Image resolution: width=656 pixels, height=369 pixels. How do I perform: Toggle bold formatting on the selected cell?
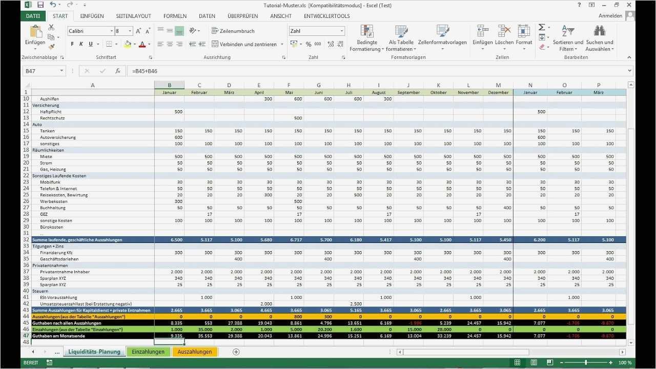[72, 44]
